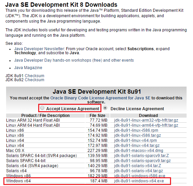This screenshot has width=193, height=186.
Task: Open Java Developer Day hands-on workshops link
Action: point(74,60)
